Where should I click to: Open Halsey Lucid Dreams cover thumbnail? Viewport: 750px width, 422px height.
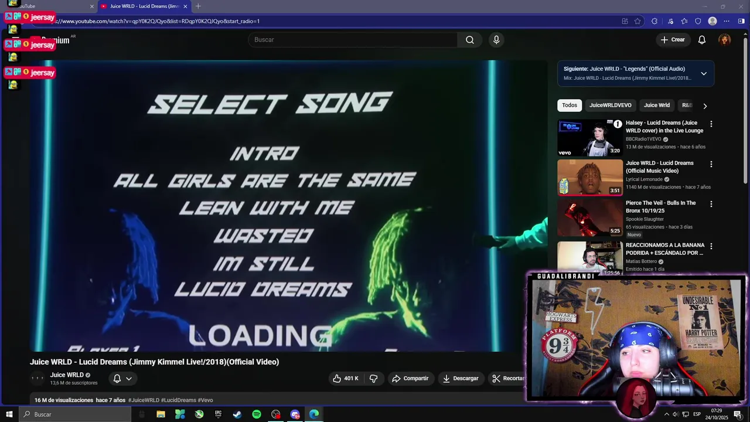(x=589, y=138)
